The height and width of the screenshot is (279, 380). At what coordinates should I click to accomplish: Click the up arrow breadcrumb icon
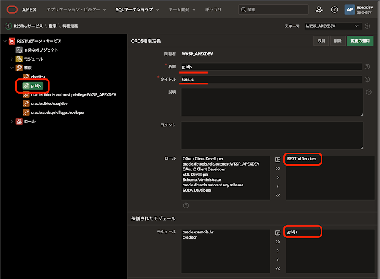pyautogui.click(x=8, y=26)
